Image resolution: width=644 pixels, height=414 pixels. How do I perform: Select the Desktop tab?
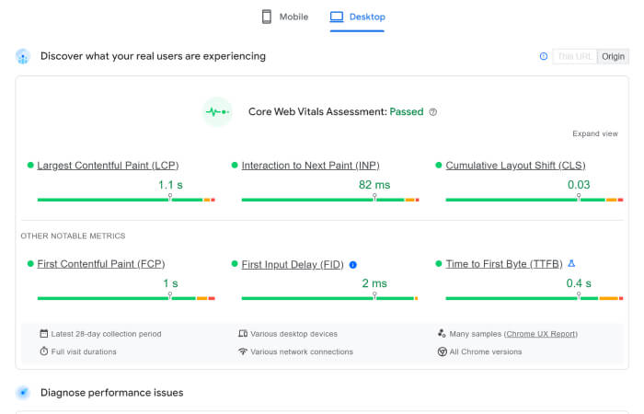tap(358, 17)
